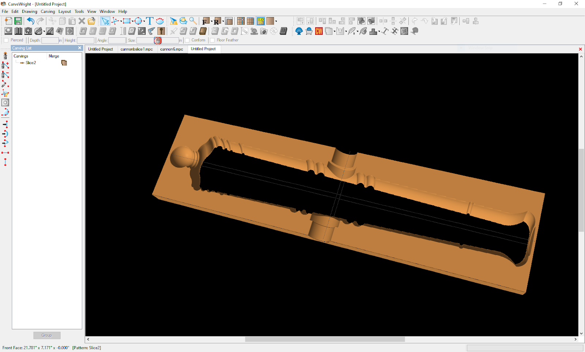Click the green Save floppy disk icon
The width and height of the screenshot is (585, 352).
click(x=18, y=21)
